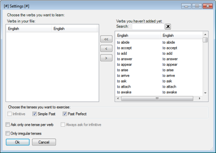Screen dimensions: 216x153
Task: Click the right arrow remove button
Action: [106, 58]
